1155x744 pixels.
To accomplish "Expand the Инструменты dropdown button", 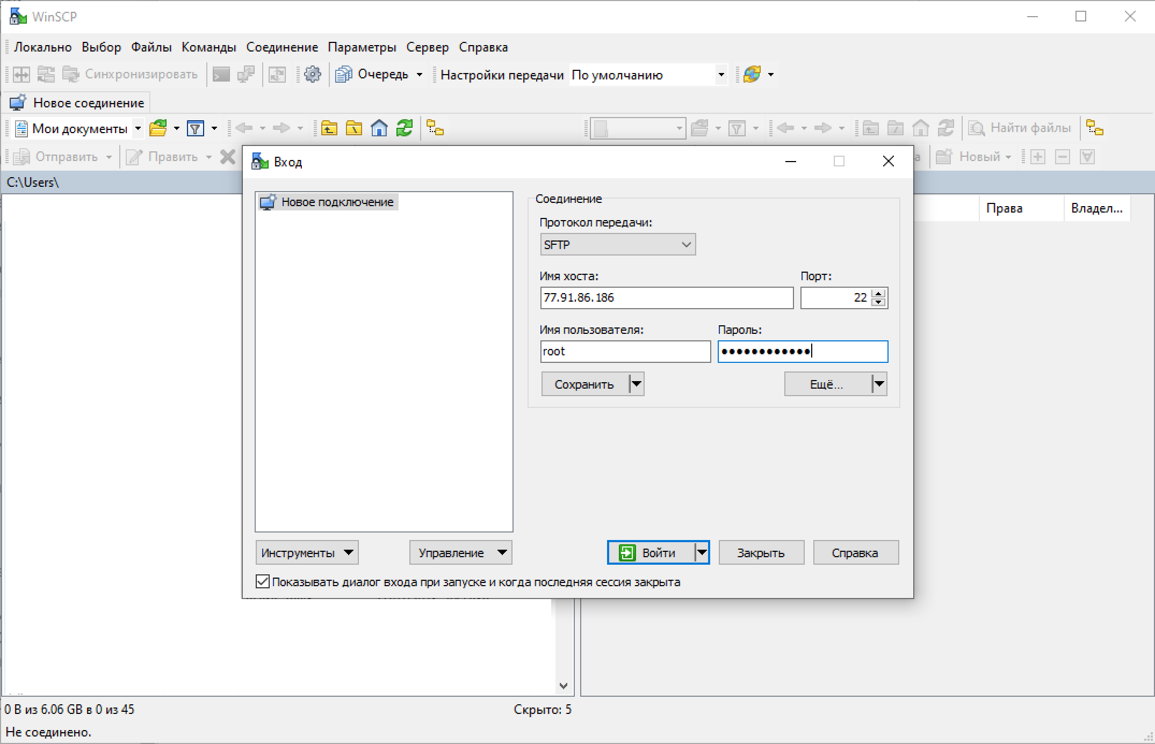I will pos(306,553).
